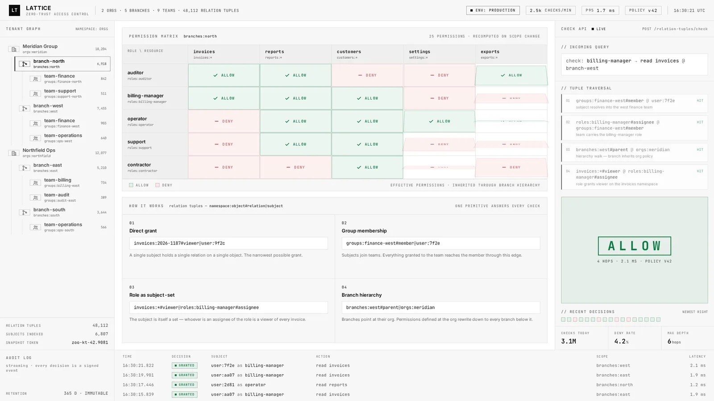The height and width of the screenshot is (401, 714).
Task: Select support reports ALLOW cell
Action: pyautogui.click(x=295, y=144)
